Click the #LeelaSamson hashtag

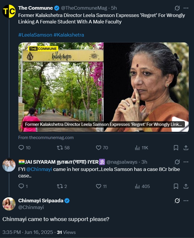pos(35,35)
